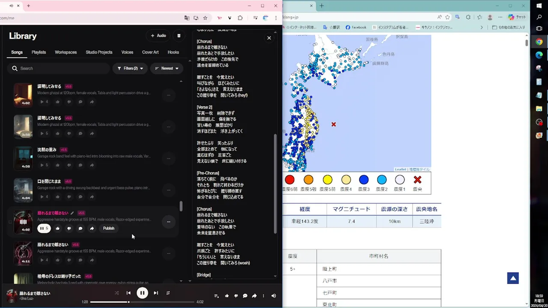Dislike the playing 崩れるまで離さない track row

coord(69,228)
